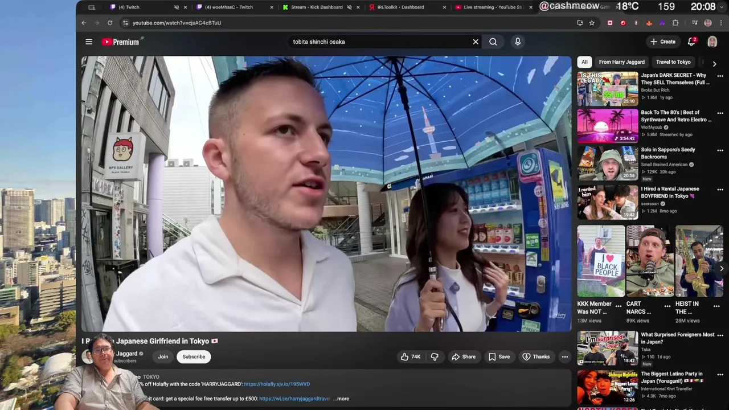Open the CART NARCS short

click(649, 261)
